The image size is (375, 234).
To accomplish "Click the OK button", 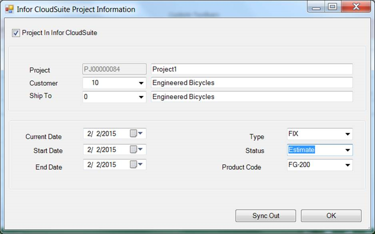I will pyautogui.click(x=331, y=216).
